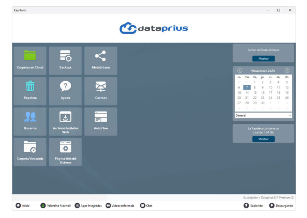The height and width of the screenshot is (218, 307).
Task: Open the Papelera trash tile
Action: [x=30, y=91]
